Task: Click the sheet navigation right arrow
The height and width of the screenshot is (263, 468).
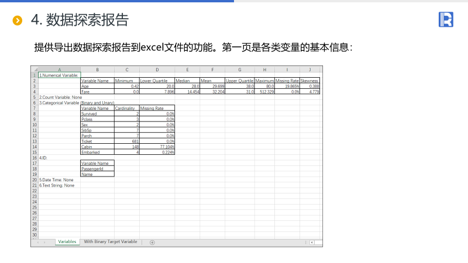Action: tap(44, 243)
